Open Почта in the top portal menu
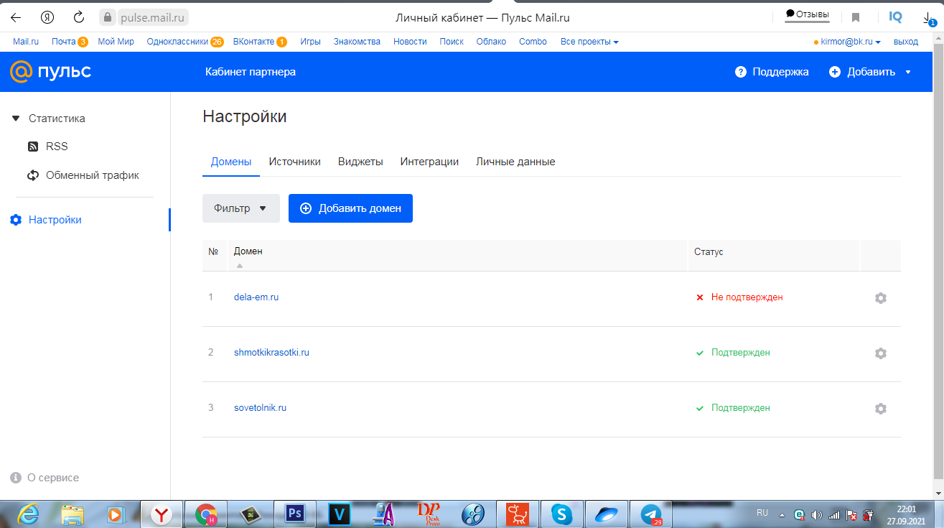 (x=64, y=42)
